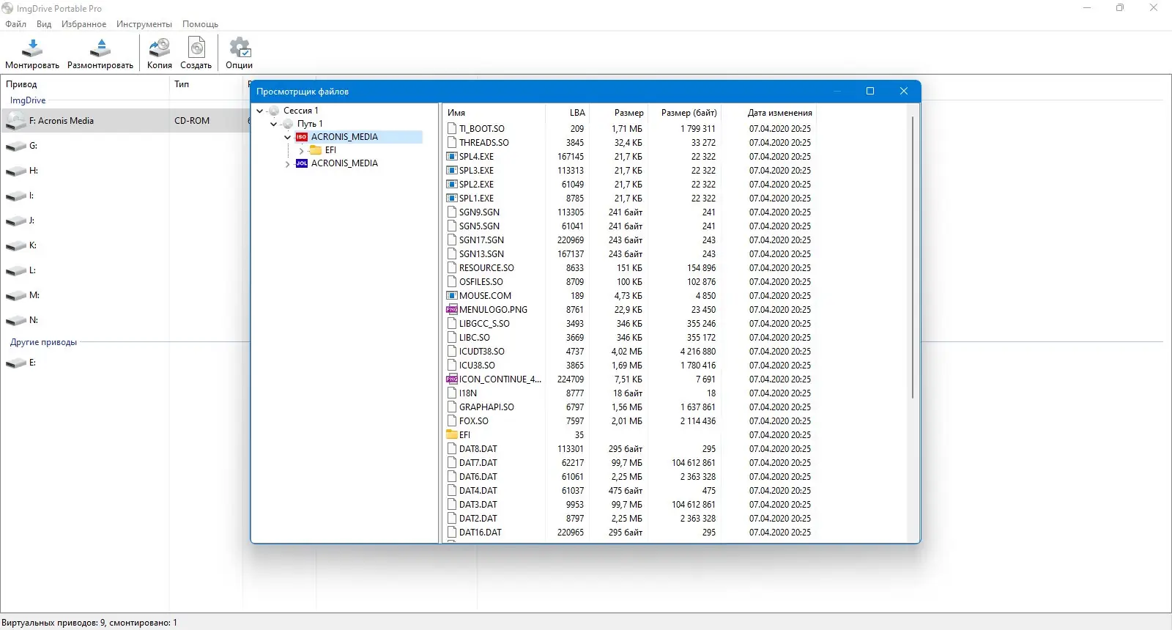Image resolution: width=1172 pixels, height=630 pixels.
Task: Select the F: Acronis Media drive icon
Action: (x=15, y=121)
